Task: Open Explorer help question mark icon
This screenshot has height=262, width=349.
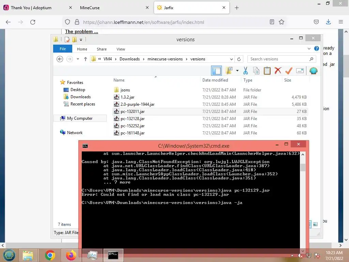Action: [x=316, y=48]
